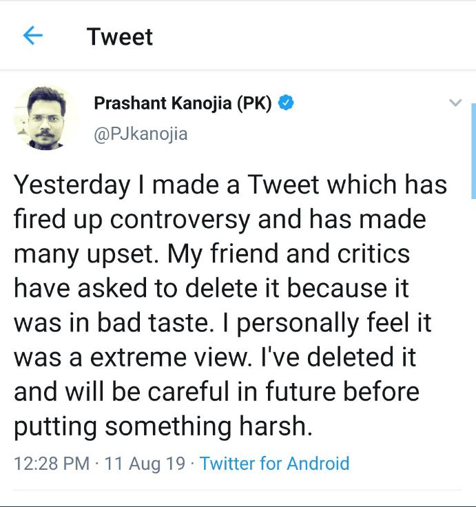Go back using the left arrow
Image resolution: width=476 pixels, height=507 pixels.
click(x=33, y=37)
